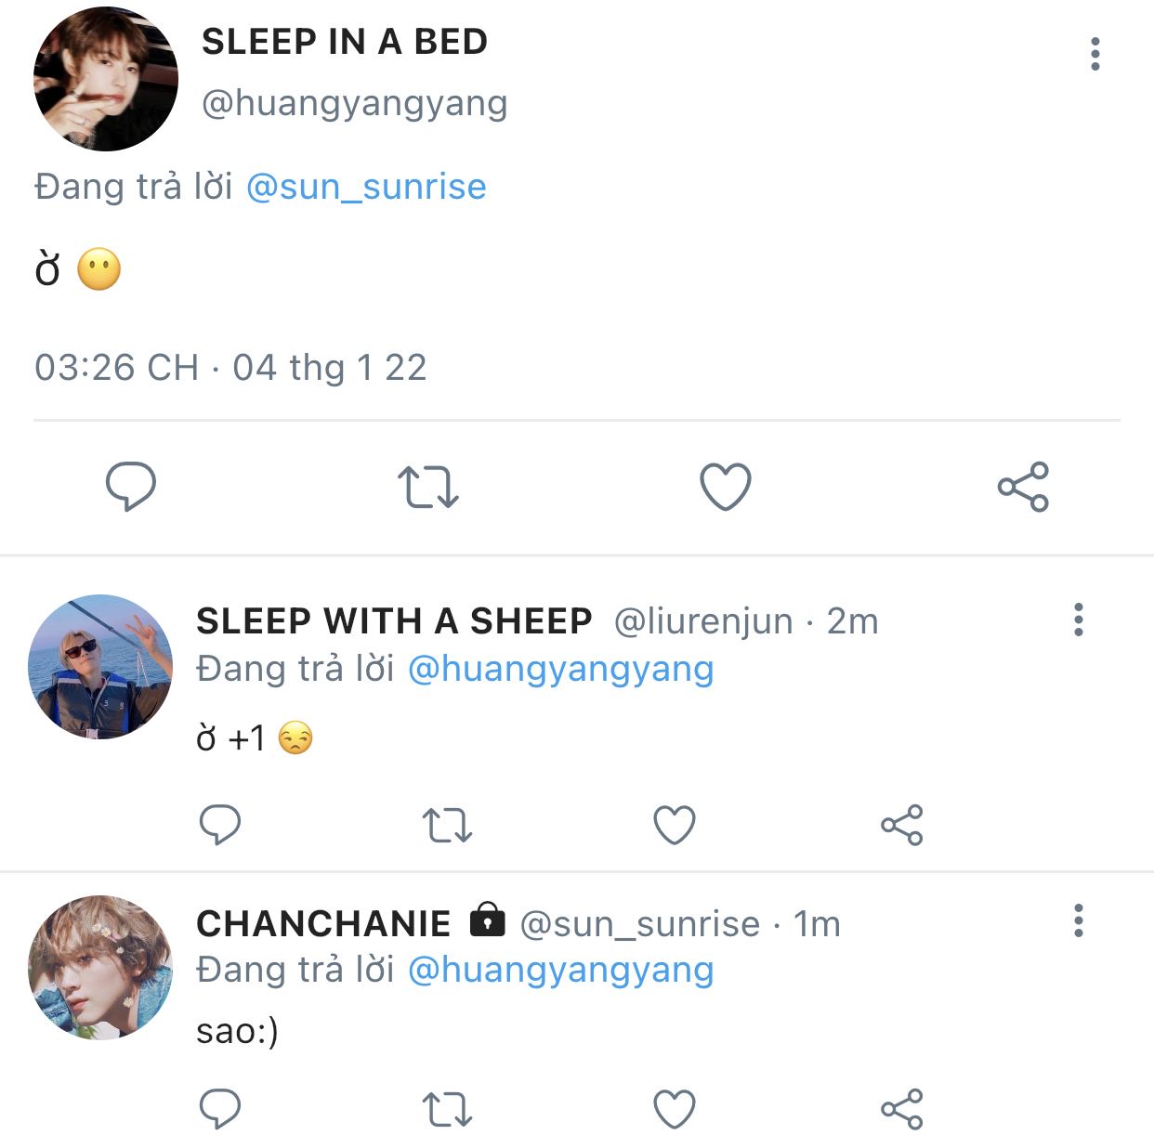This screenshot has height=1148, width=1154.
Task: Open @huangyangyang link in SLEEP WITH A SHEEP reply
Action: click(x=560, y=669)
